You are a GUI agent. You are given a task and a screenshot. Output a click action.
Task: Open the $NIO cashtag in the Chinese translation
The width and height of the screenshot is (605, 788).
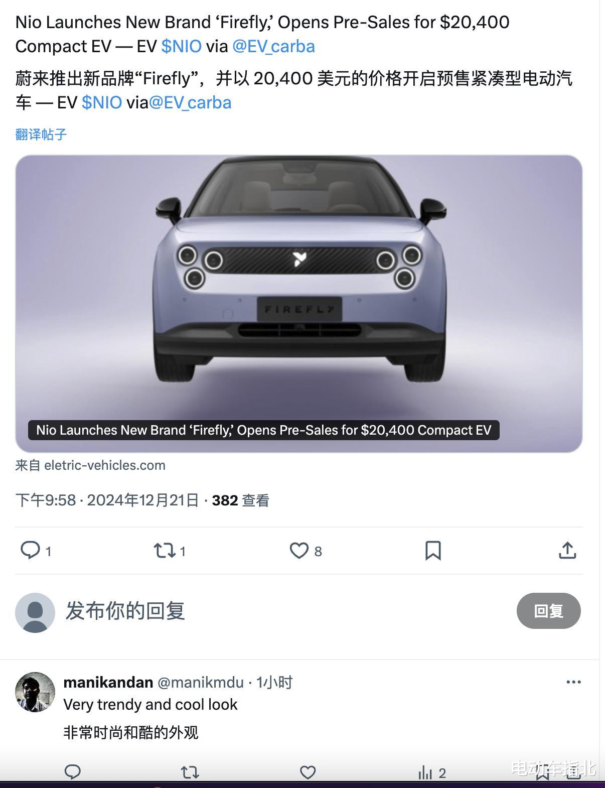(x=102, y=102)
